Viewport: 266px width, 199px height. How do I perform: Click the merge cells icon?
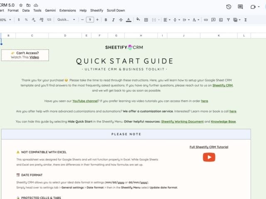tap(154, 20)
